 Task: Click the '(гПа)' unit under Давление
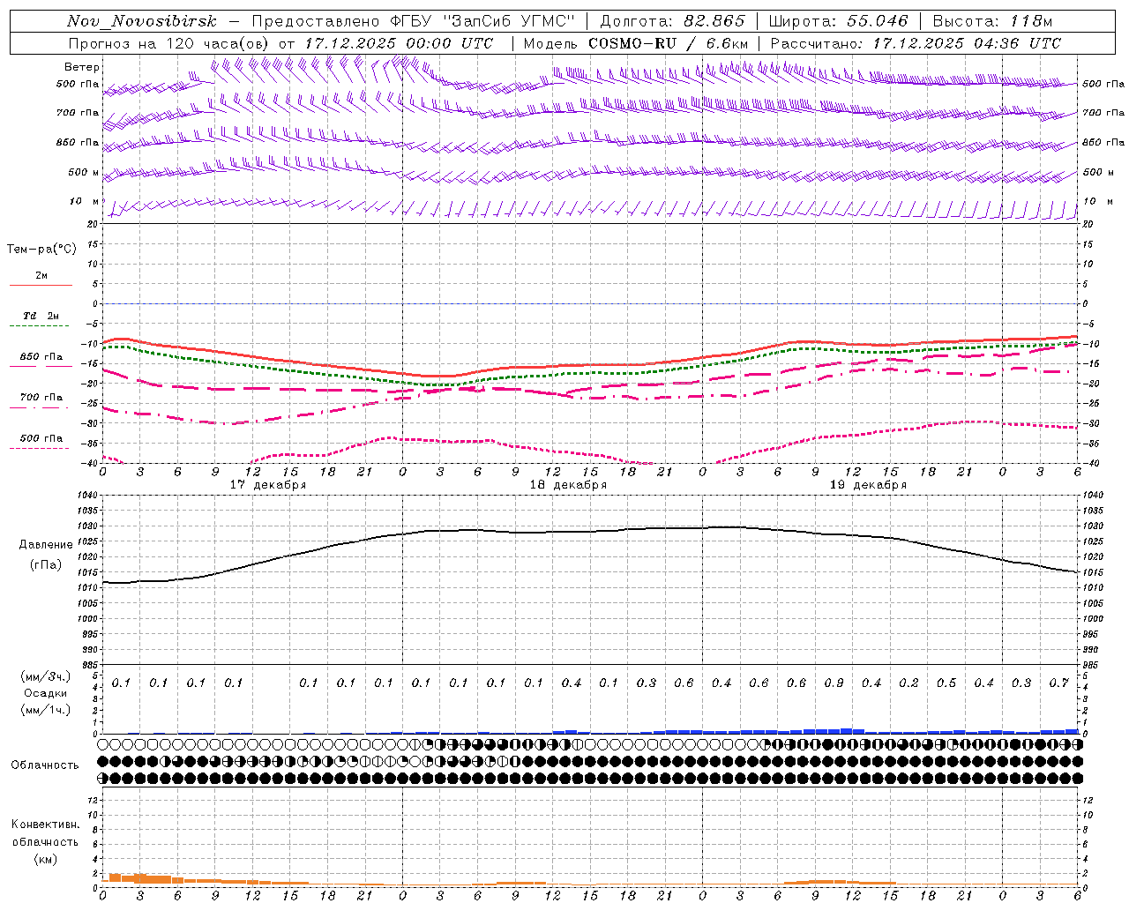[46, 565]
